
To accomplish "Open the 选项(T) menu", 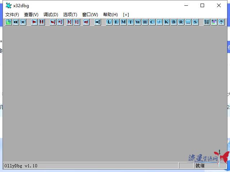I will [x=70, y=15].
